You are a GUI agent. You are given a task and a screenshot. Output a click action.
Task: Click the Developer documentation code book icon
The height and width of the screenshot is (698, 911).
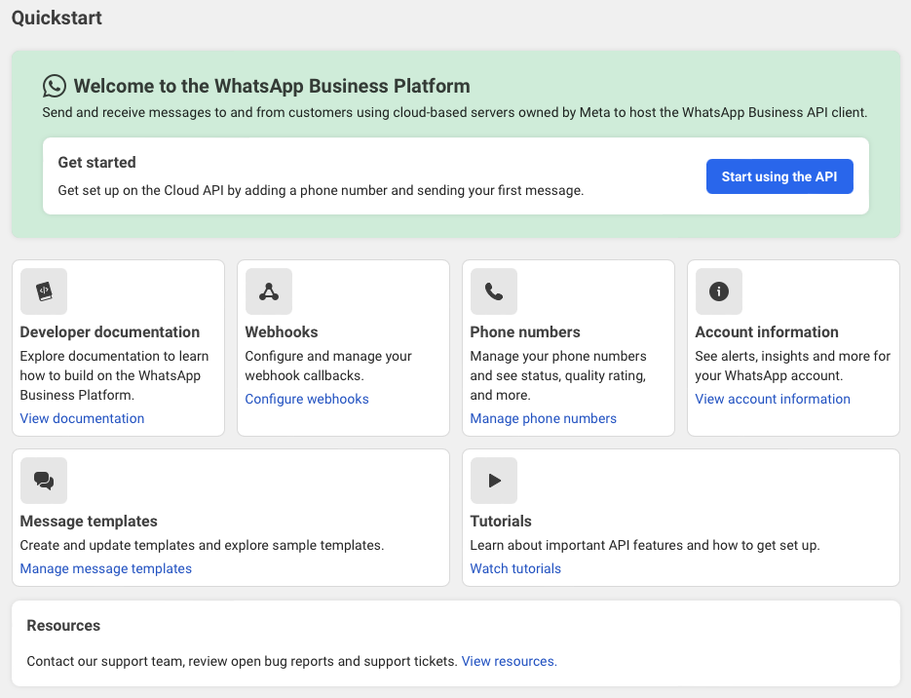pos(44,291)
